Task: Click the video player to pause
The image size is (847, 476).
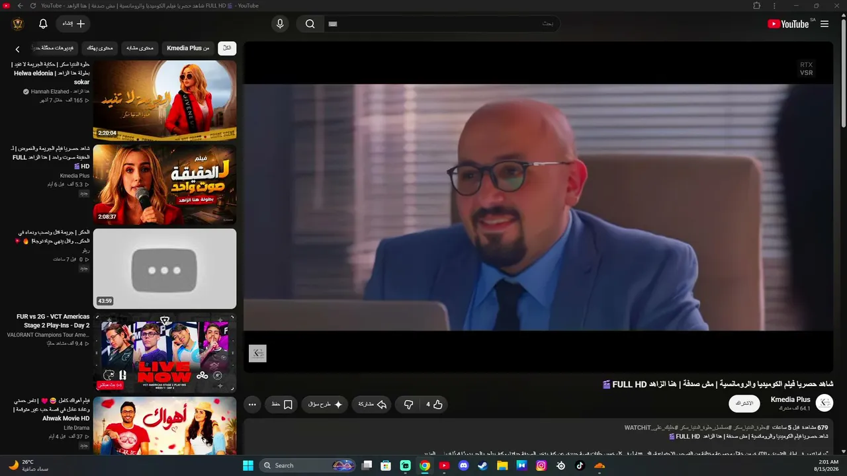Action: pyautogui.click(x=538, y=206)
